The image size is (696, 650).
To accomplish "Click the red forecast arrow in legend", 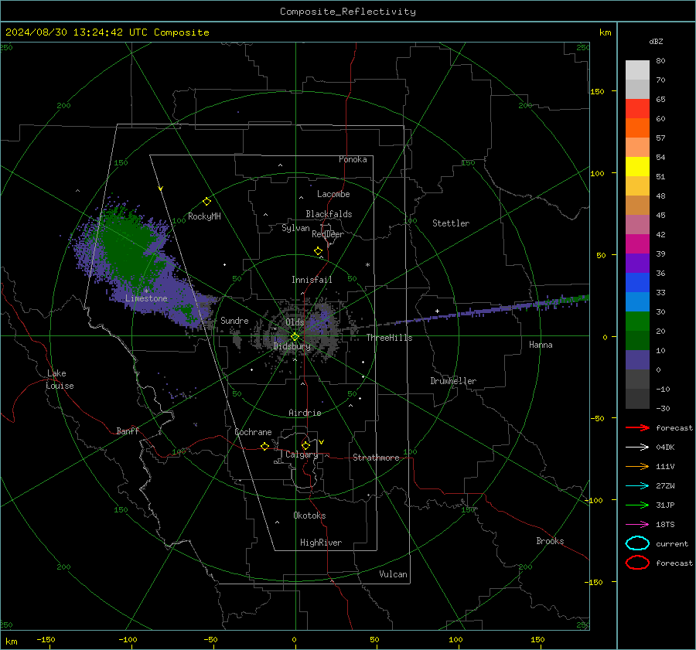I will pyautogui.click(x=637, y=427).
